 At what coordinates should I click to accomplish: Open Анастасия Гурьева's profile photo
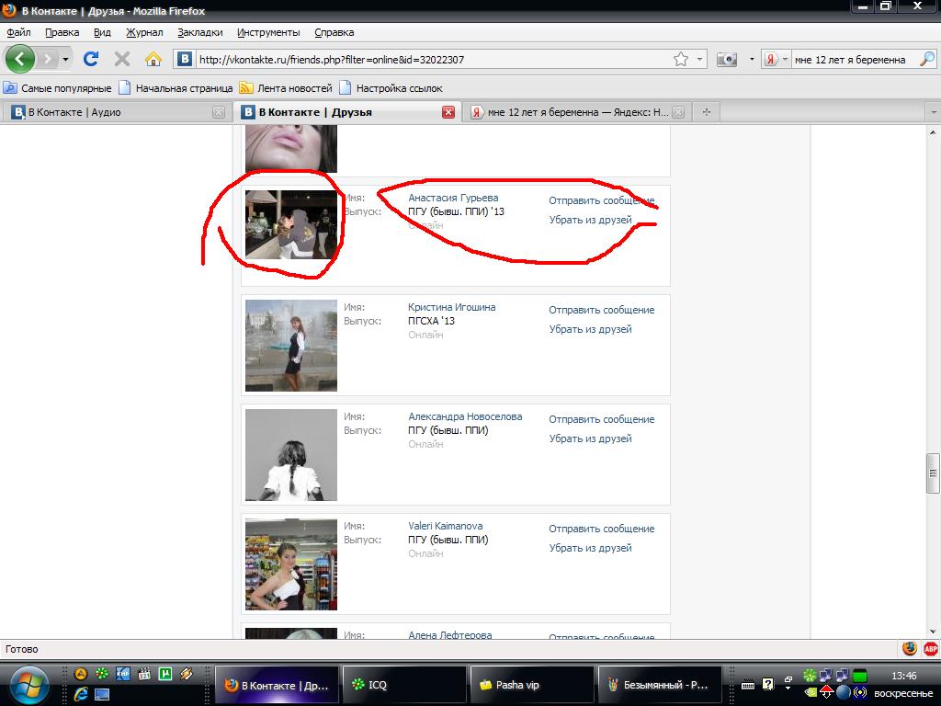291,224
